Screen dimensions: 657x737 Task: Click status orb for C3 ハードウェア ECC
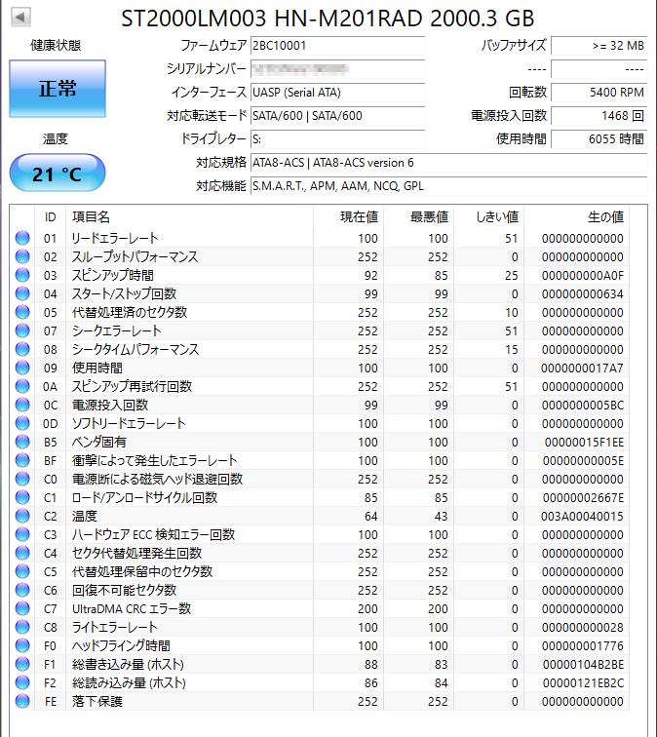(x=22, y=534)
